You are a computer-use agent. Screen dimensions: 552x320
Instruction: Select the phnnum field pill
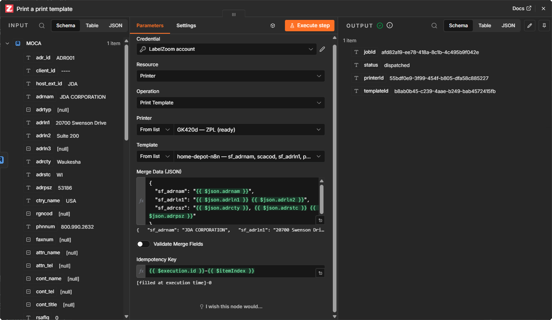tap(45, 227)
